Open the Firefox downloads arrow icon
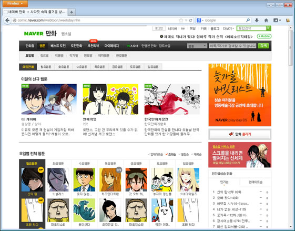Viewport: 295px width, 231px height. [257, 21]
